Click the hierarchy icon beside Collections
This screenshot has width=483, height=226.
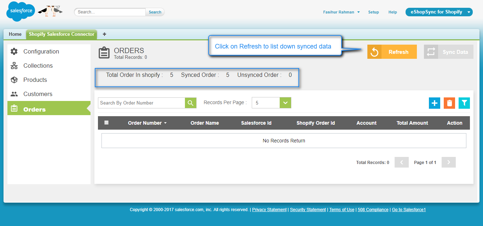(14, 66)
